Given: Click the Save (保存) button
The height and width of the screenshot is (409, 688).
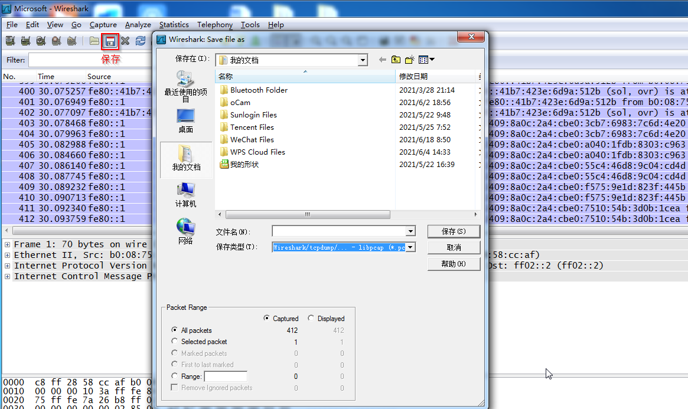Looking at the screenshot, I should 454,231.
